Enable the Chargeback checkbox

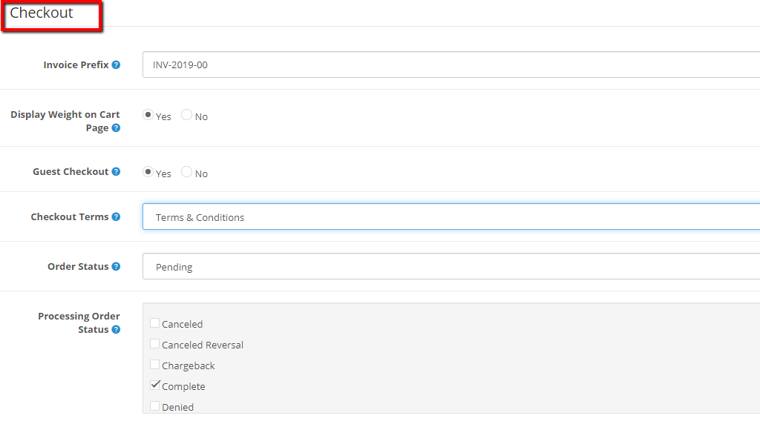coord(154,365)
